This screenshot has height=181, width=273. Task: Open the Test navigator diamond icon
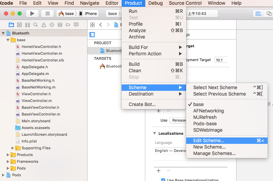tap(52, 25)
